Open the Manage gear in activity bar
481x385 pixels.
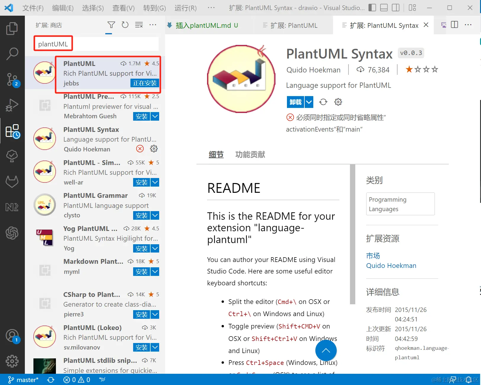click(x=12, y=361)
